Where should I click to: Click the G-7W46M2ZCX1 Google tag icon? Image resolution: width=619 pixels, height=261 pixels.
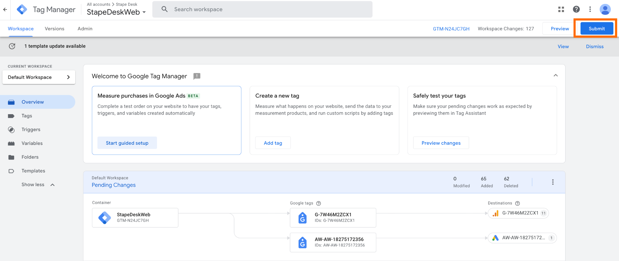(x=303, y=217)
